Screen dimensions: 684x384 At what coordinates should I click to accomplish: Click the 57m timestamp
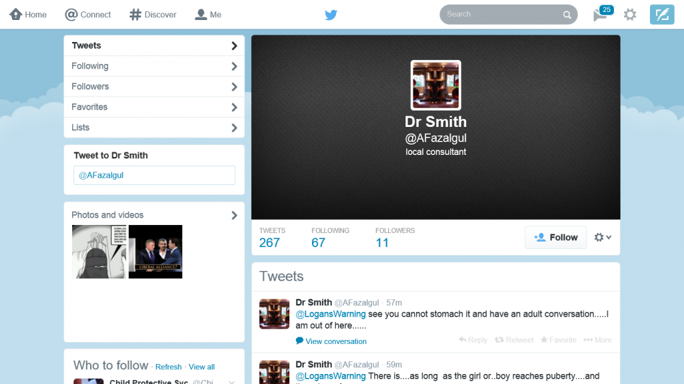[394, 303]
